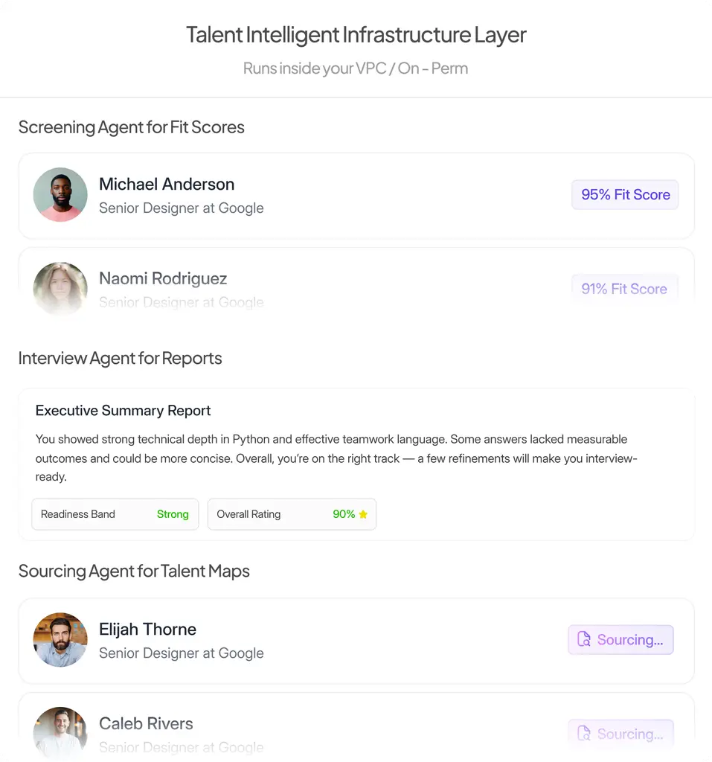Image resolution: width=712 pixels, height=762 pixels.
Task: Click the Overall Rating 90% progress chip
Action: pyautogui.click(x=292, y=513)
